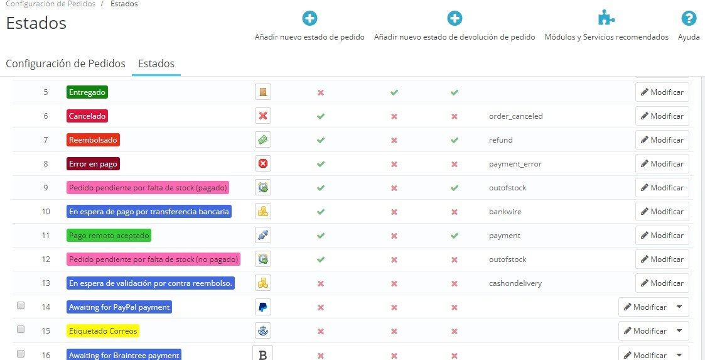Open the Ayuda help icon
705x360 pixels.
(x=689, y=18)
